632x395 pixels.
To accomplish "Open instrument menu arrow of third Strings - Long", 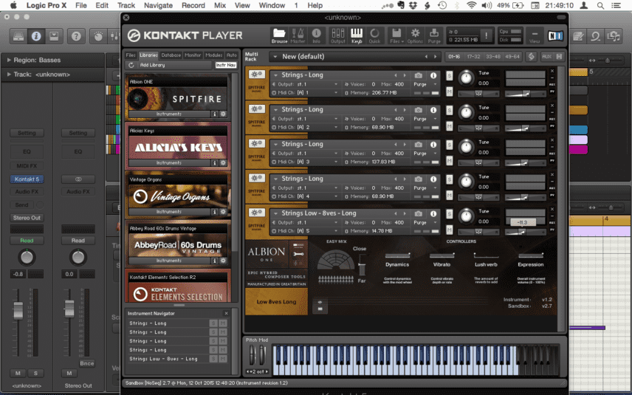I will (x=275, y=144).
